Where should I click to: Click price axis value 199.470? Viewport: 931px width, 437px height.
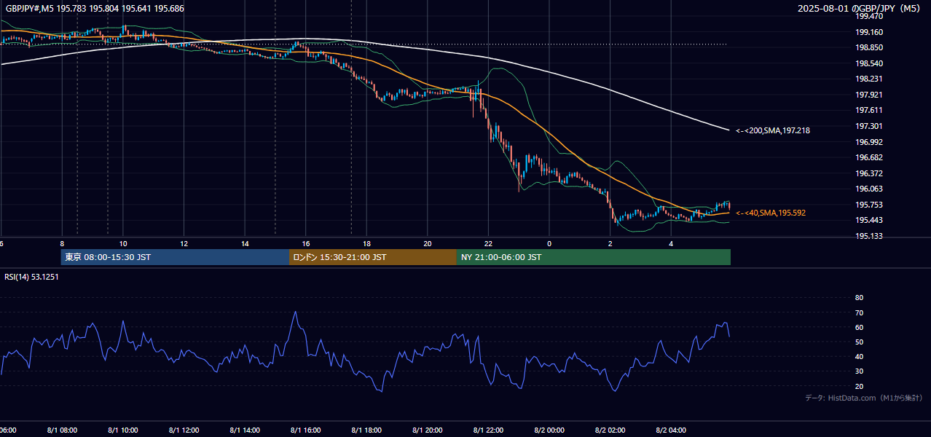click(x=869, y=16)
